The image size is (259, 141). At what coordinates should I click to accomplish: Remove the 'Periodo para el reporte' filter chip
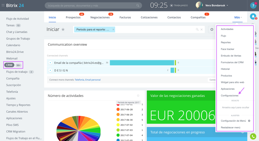tap(113, 29)
